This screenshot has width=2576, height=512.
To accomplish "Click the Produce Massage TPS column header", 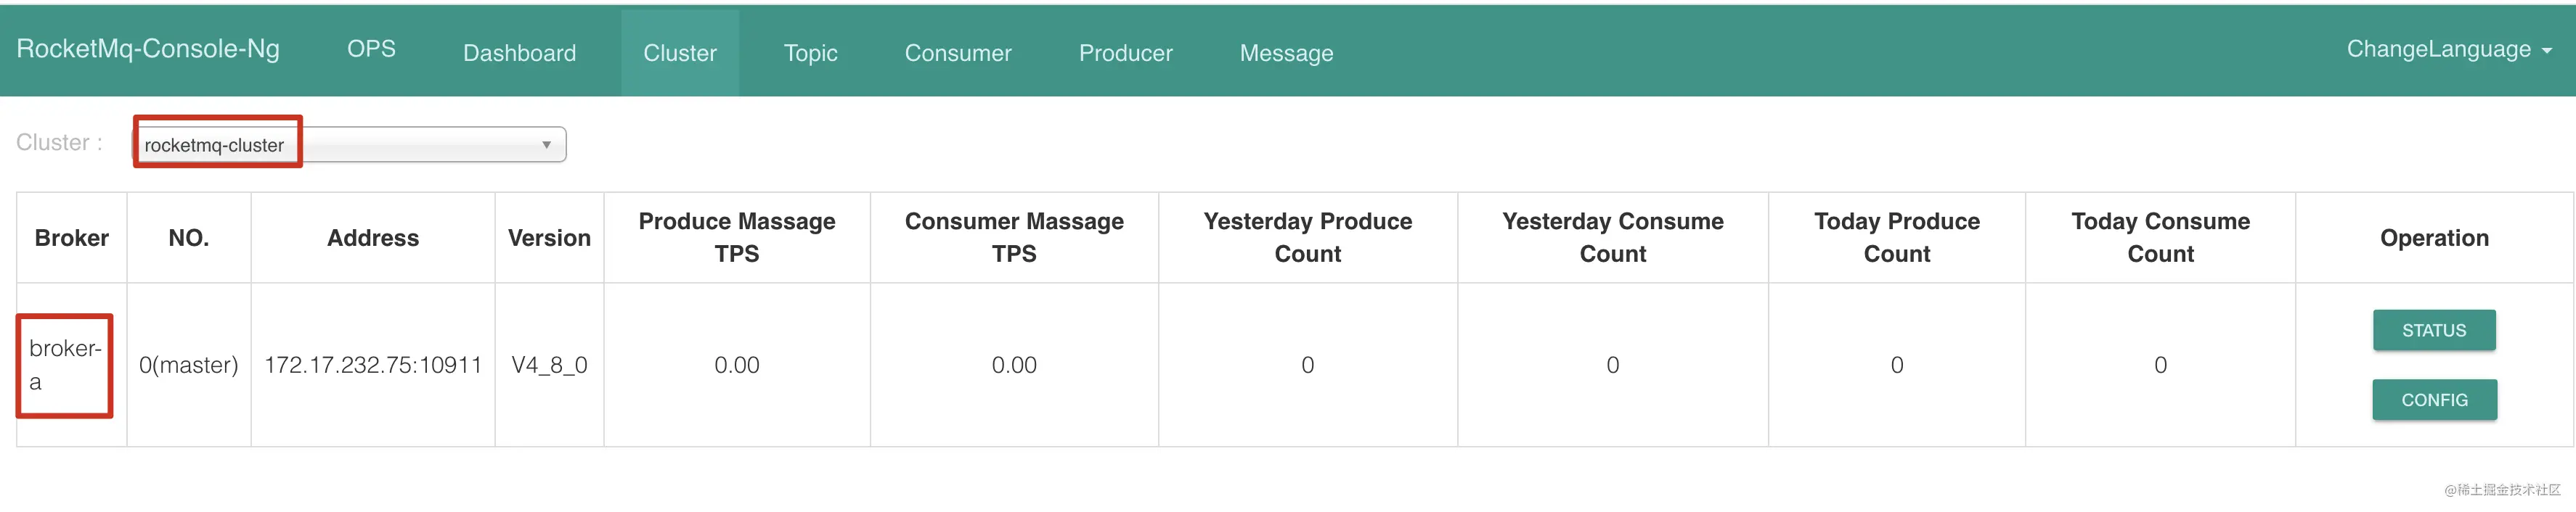I will (737, 238).
